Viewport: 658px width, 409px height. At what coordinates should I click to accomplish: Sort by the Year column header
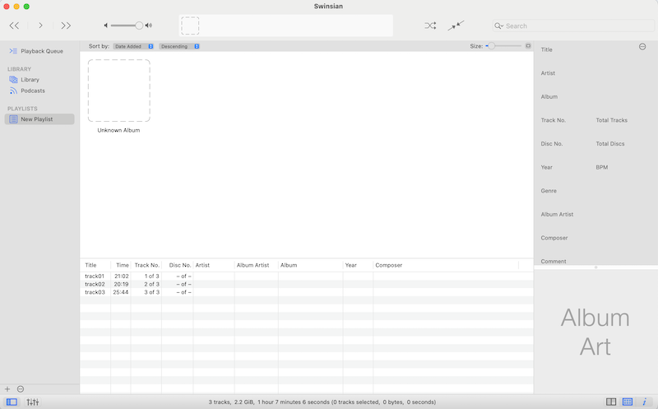point(358,265)
